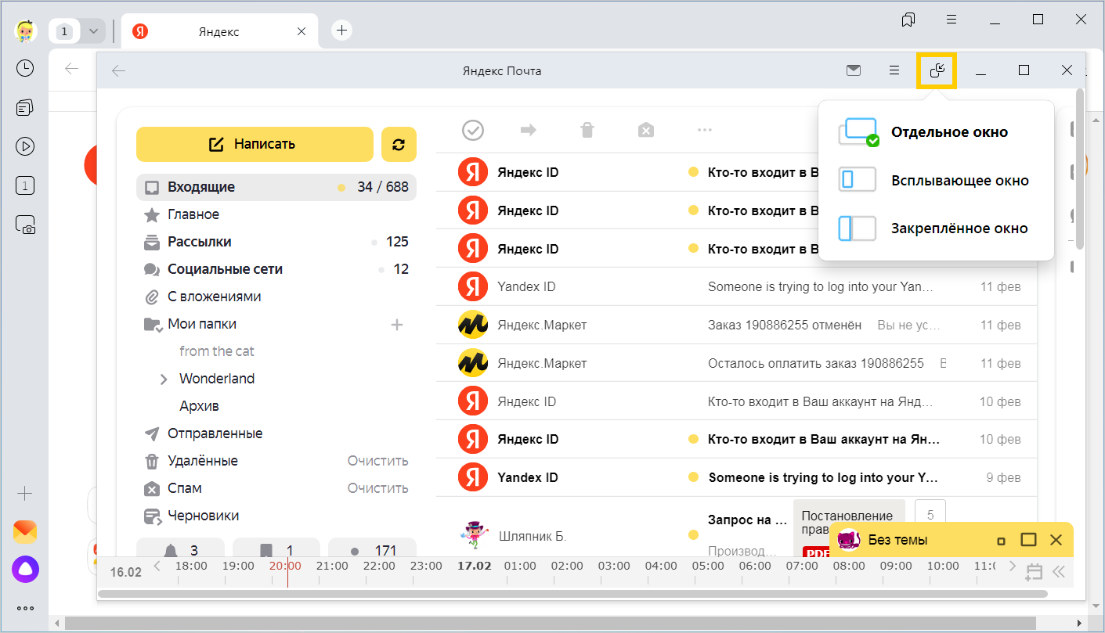
Task: Click 21:00 mark on the timeline
Action: (332, 566)
